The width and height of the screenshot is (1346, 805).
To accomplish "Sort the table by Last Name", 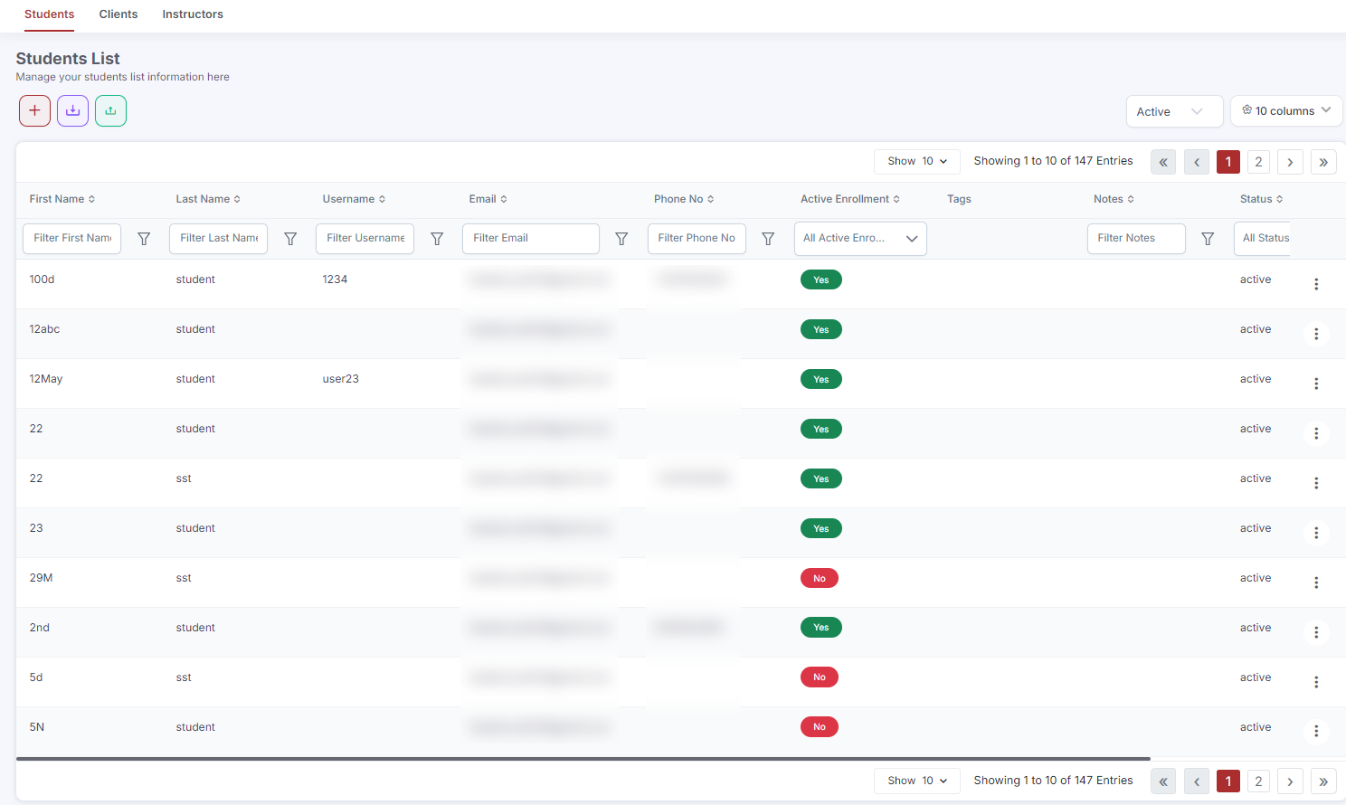I will tap(208, 199).
